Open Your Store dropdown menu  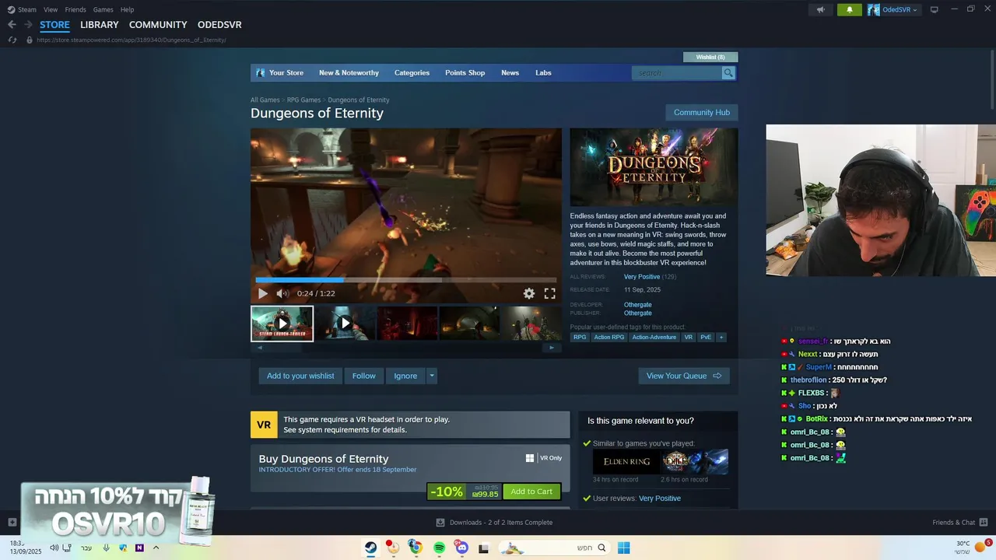click(x=286, y=73)
